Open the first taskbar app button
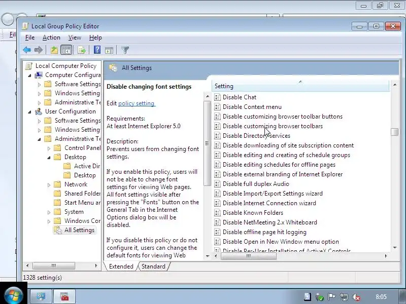Image resolution: width=406 pixels, height=304 pixels. pos(41,296)
